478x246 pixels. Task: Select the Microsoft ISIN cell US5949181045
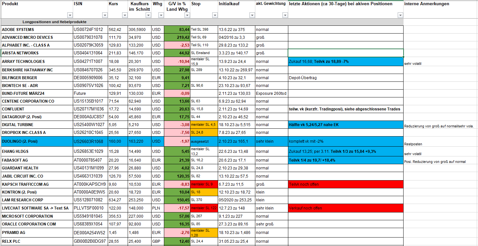click(x=90, y=216)
